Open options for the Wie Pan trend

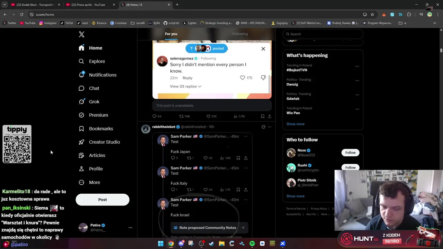coord(357,109)
